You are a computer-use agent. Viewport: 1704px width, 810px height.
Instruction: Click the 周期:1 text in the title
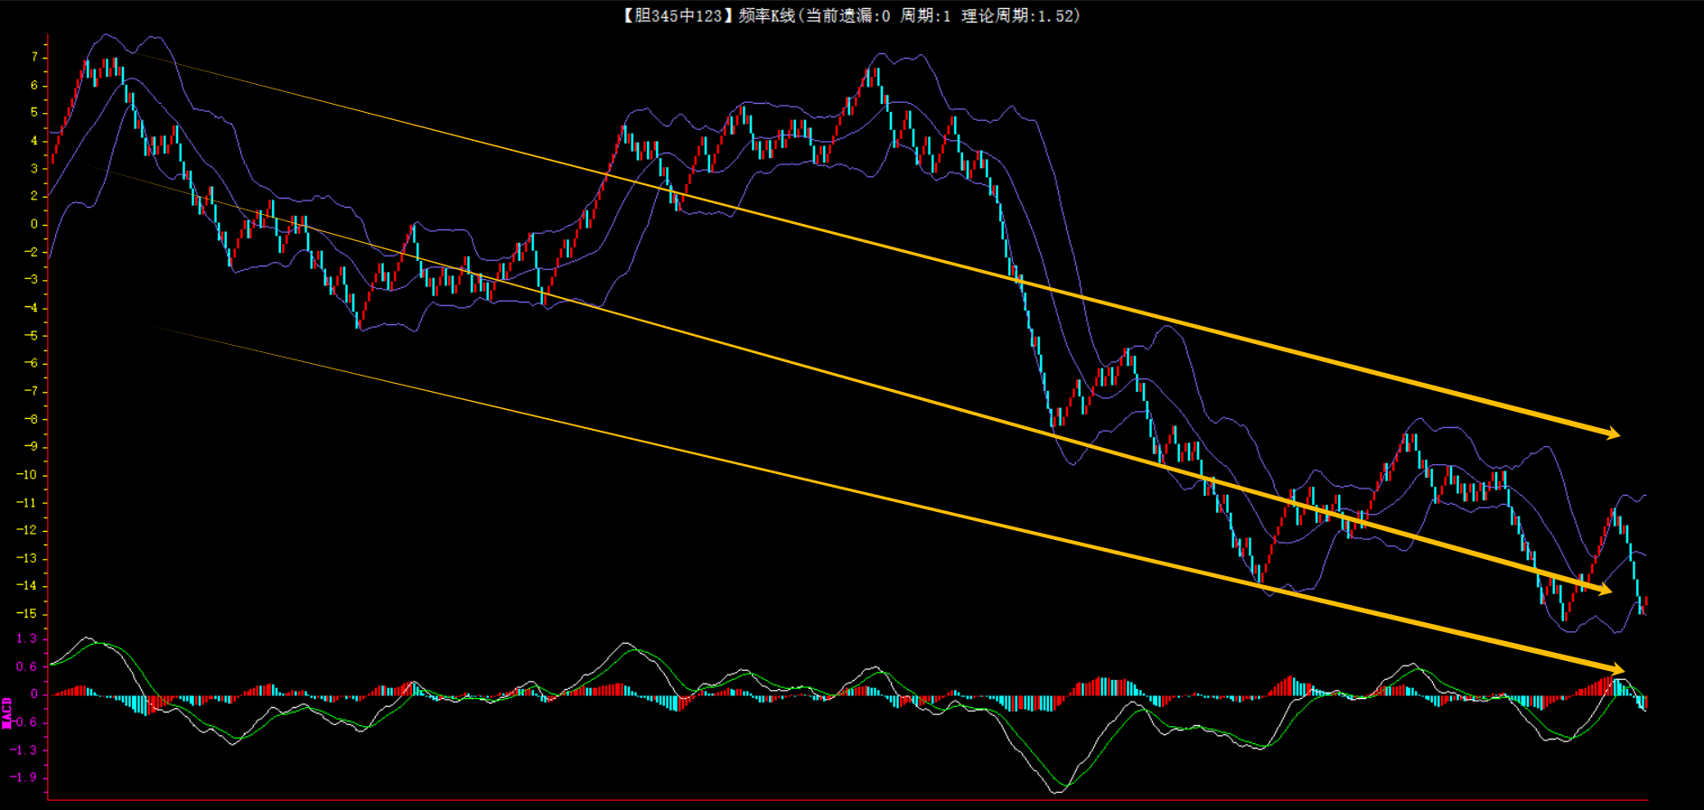(925, 15)
